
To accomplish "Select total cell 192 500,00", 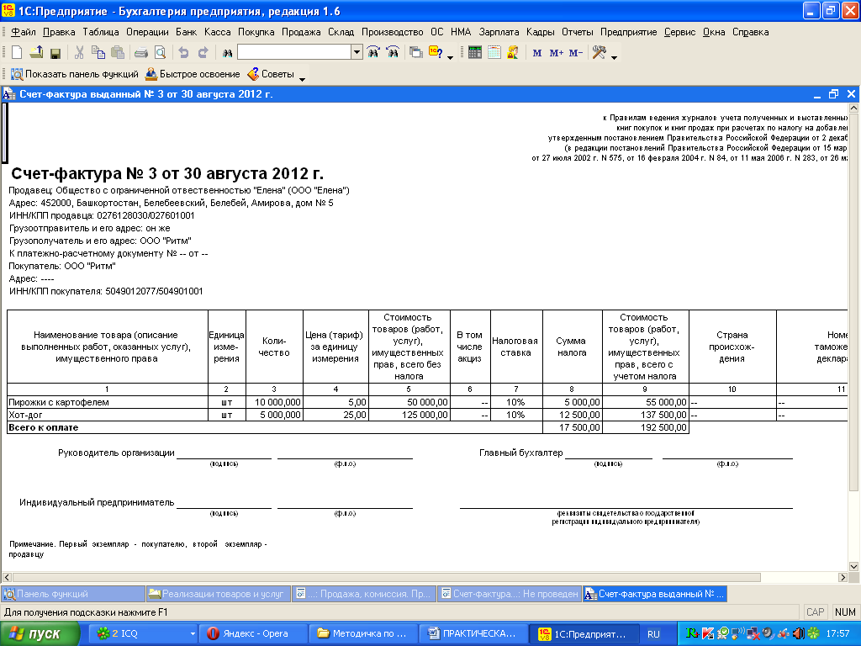I will (646, 427).
